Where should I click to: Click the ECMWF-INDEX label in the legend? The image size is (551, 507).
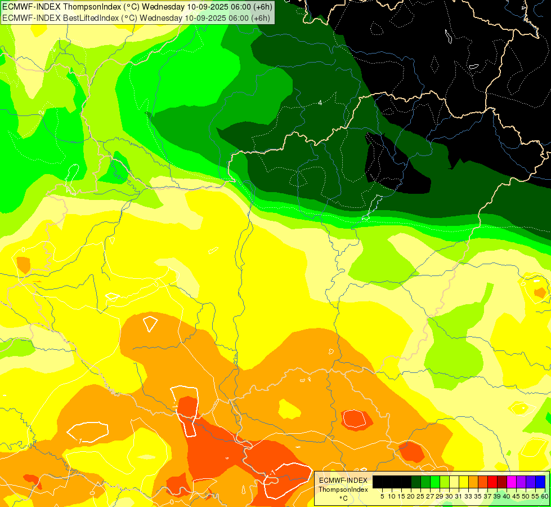(x=343, y=481)
